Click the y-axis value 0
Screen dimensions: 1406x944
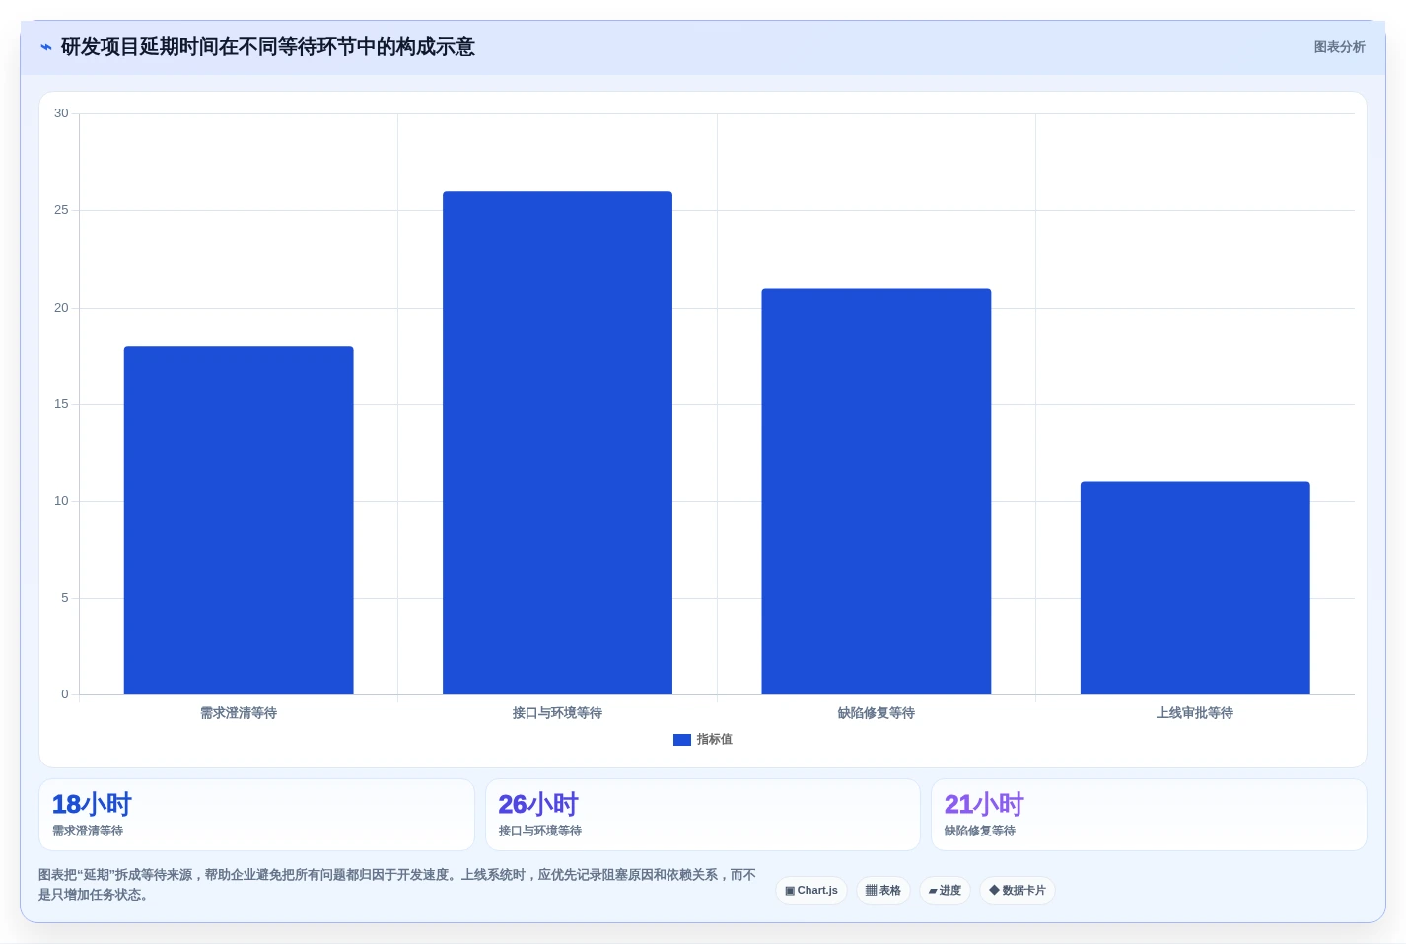pos(65,694)
